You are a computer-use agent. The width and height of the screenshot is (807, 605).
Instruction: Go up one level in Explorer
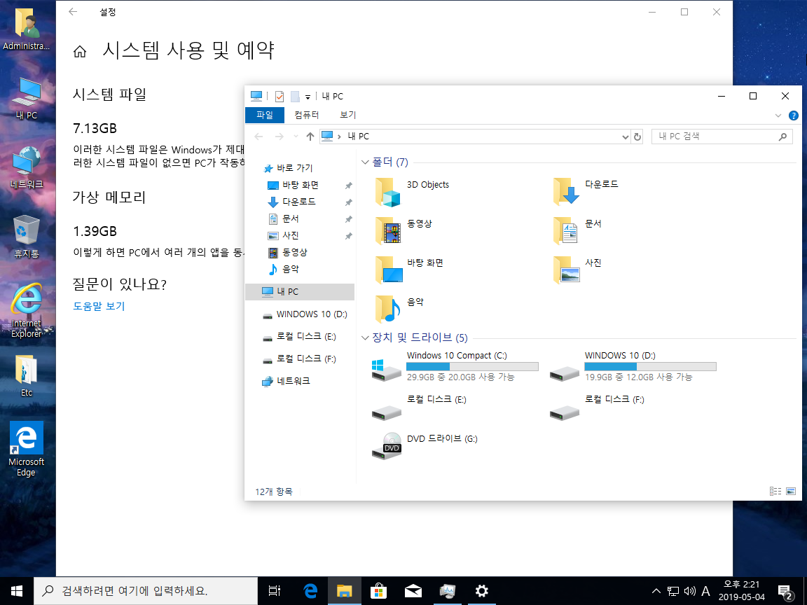click(310, 137)
